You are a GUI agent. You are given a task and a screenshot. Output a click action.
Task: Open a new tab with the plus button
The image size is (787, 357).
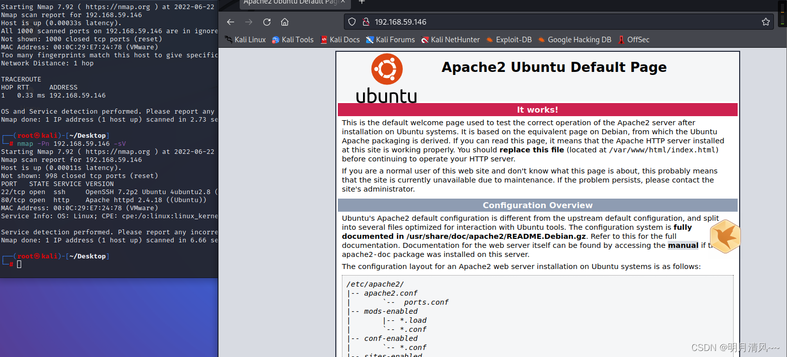tap(362, 3)
